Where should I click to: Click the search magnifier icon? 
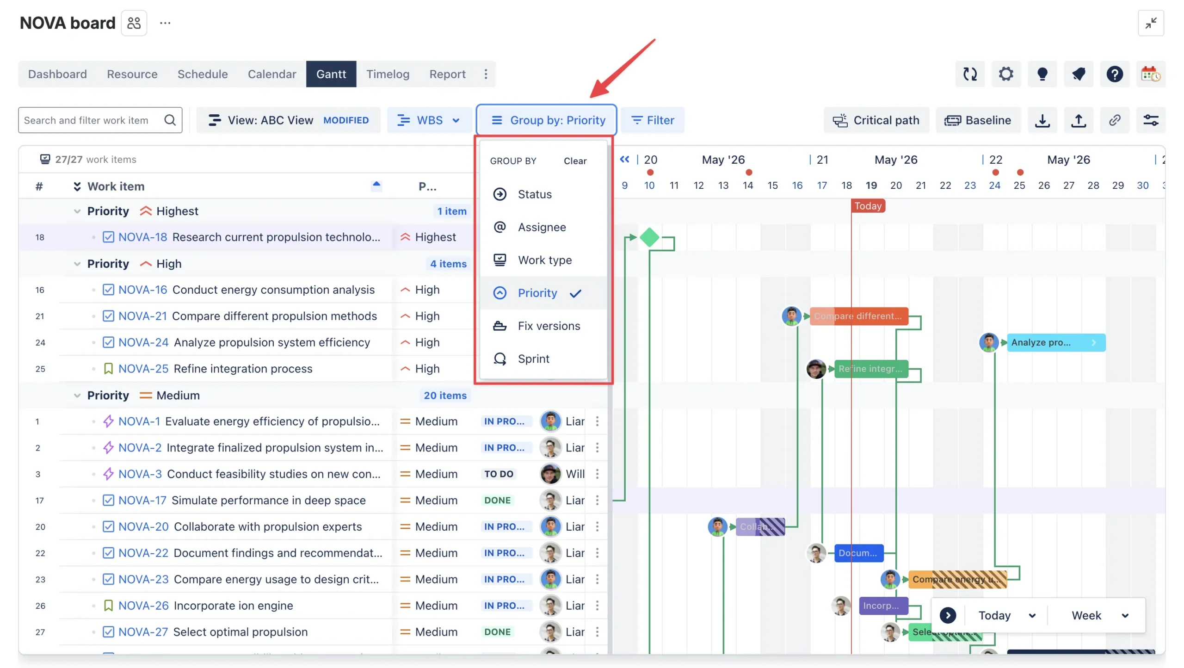pyautogui.click(x=170, y=120)
